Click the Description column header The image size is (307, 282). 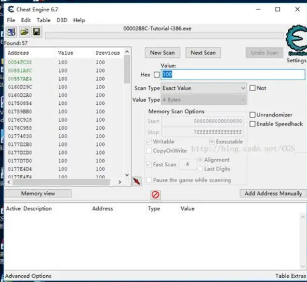coord(38,209)
